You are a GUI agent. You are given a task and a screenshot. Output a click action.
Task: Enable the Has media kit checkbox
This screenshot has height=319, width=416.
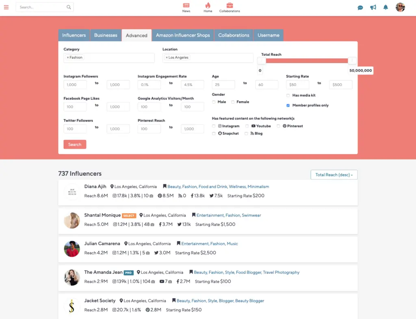click(x=288, y=95)
